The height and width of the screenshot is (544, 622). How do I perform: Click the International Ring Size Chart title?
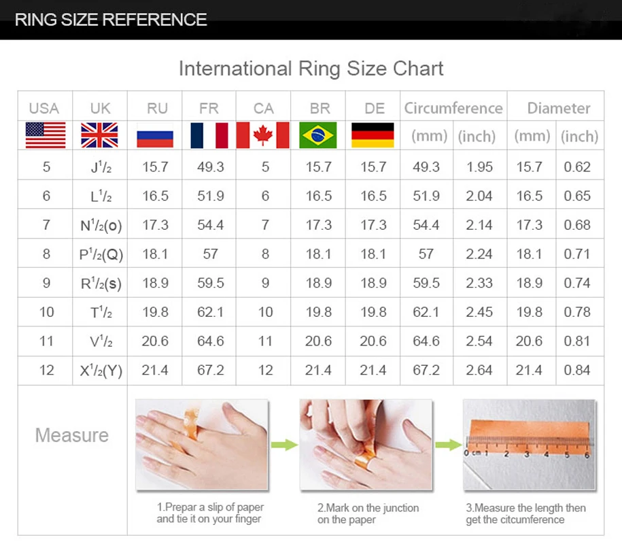311,68
